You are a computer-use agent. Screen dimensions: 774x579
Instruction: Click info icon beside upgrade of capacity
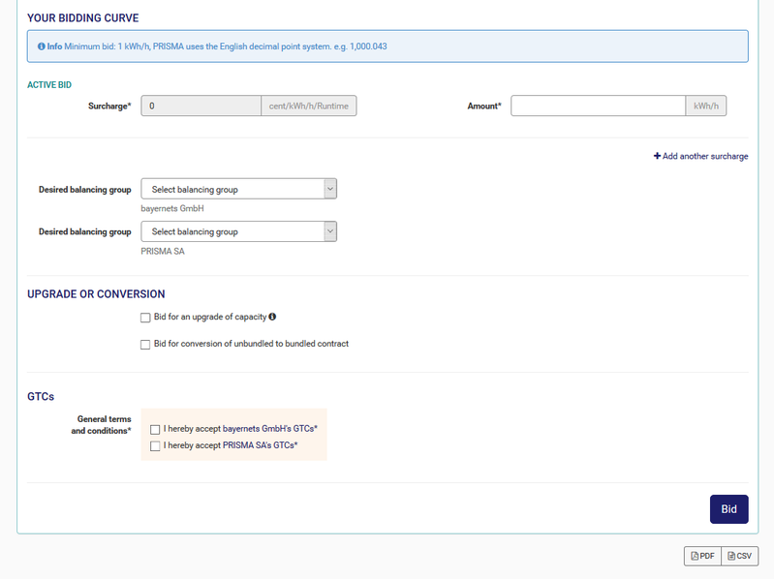click(x=272, y=317)
